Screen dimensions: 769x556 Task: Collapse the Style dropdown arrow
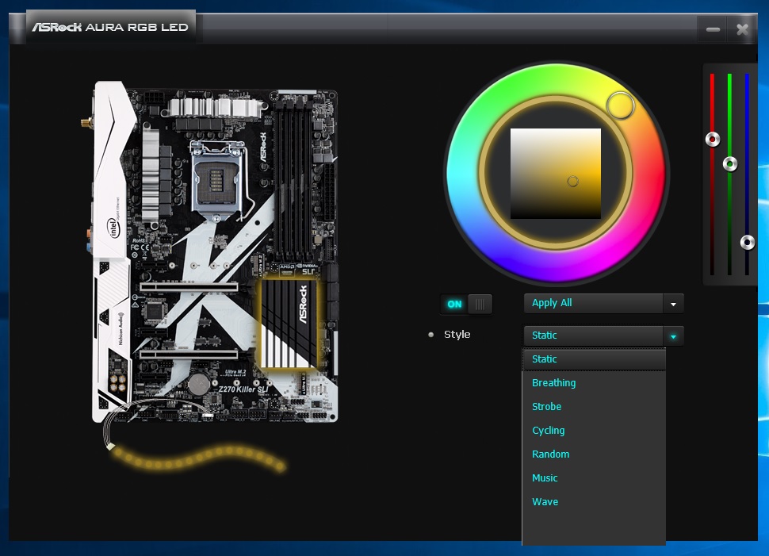point(673,336)
